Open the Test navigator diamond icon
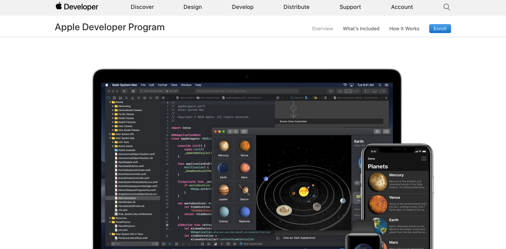The width and height of the screenshot is (506, 249). point(139,98)
